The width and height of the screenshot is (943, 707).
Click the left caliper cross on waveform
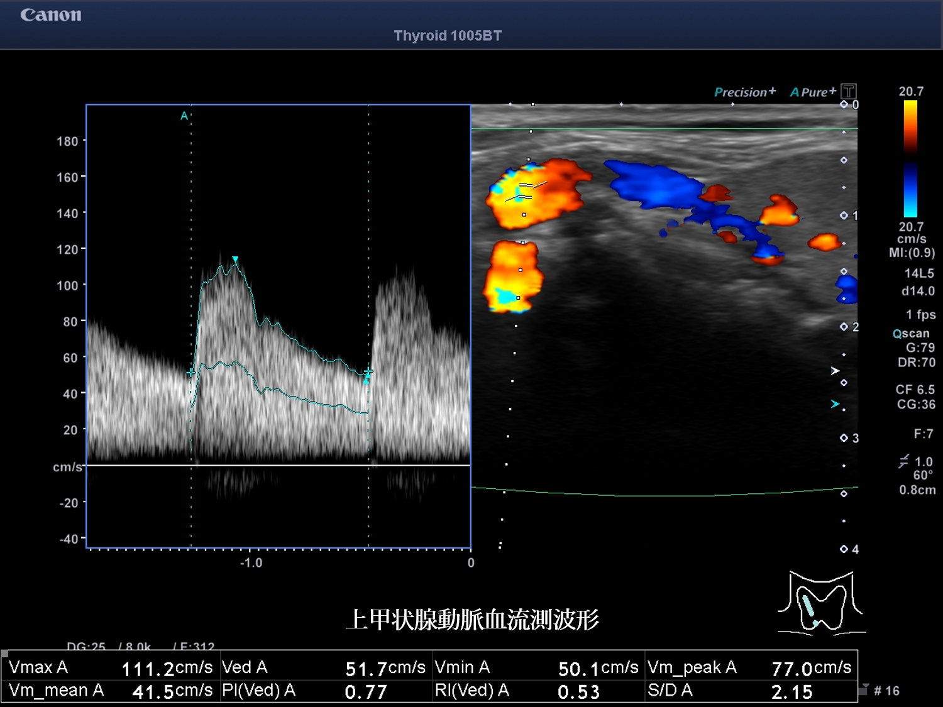pos(191,373)
